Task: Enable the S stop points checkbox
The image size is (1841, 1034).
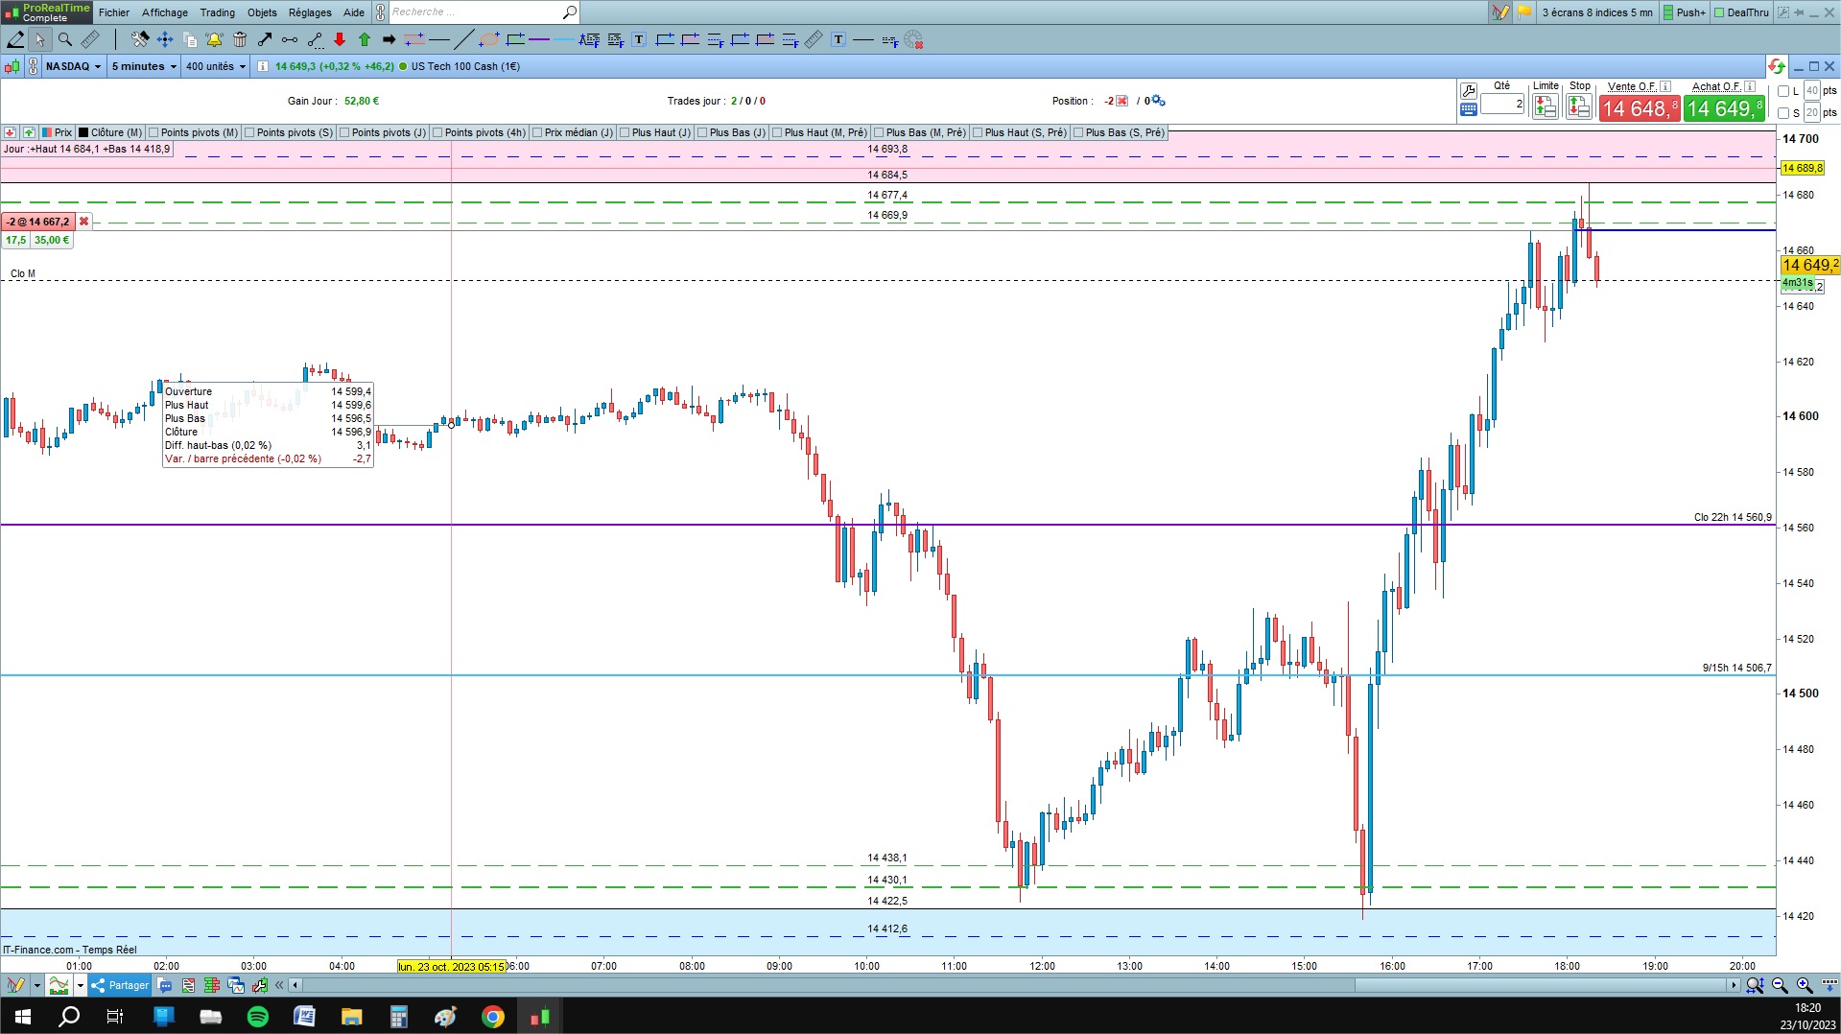Action: tap(1783, 113)
